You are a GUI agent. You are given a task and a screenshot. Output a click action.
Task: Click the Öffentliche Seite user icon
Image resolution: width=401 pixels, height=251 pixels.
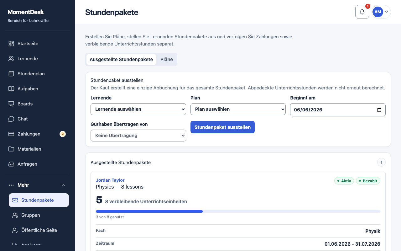click(x=15, y=230)
